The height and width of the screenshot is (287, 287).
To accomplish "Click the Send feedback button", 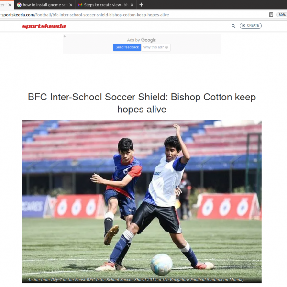I will [x=127, y=47].
